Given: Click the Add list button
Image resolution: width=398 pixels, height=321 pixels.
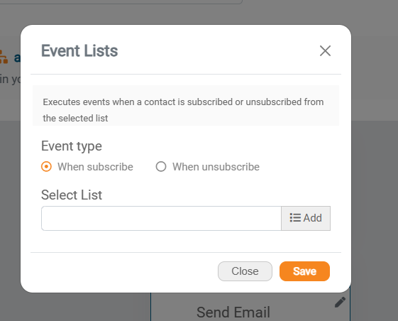Looking at the screenshot, I should [x=306, y=218].
